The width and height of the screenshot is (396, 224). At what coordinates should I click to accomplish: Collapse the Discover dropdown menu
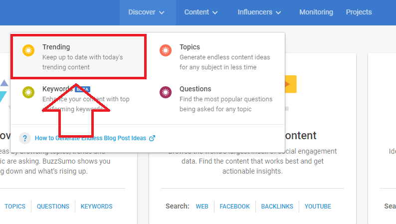[x=147, y=12]
